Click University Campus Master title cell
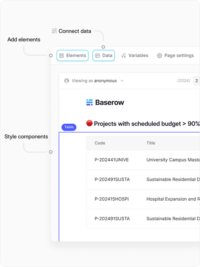This screenshot has width=200, height=267. 173,160
